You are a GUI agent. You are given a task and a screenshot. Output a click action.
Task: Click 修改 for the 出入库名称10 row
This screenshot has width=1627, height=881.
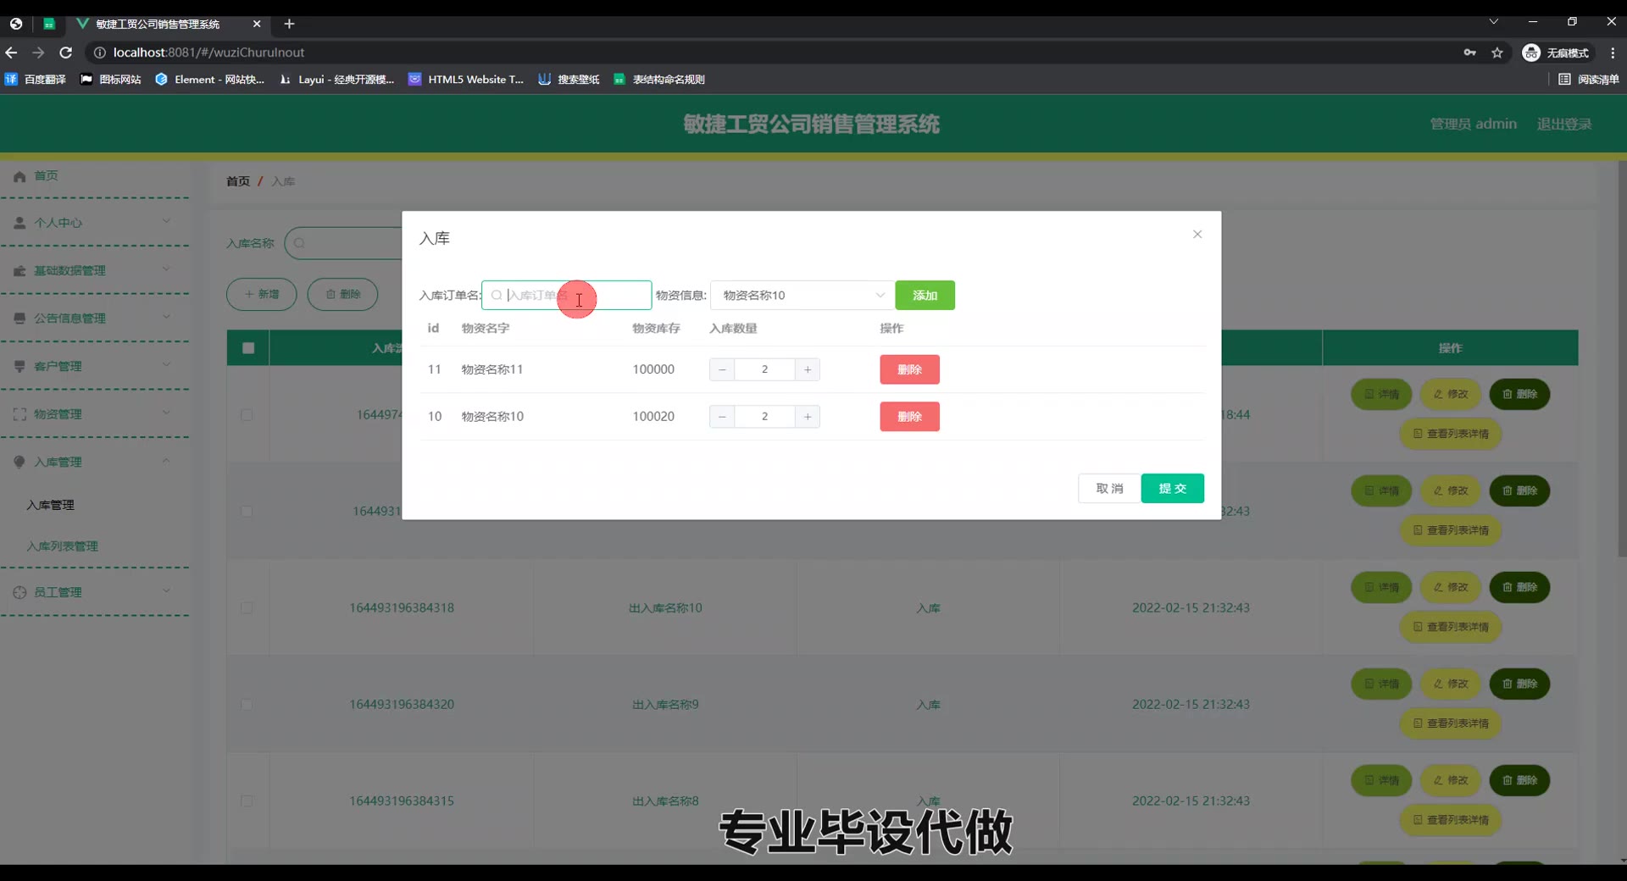[1451, 587]
